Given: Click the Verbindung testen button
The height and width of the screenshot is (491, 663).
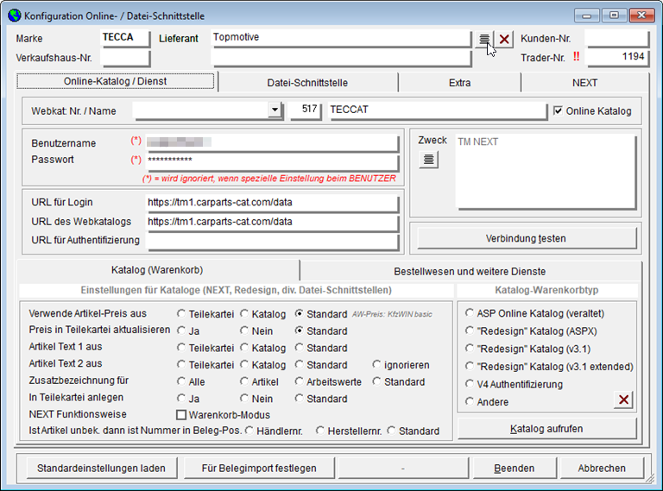Looking at the screenshot, I should [526, 238].
